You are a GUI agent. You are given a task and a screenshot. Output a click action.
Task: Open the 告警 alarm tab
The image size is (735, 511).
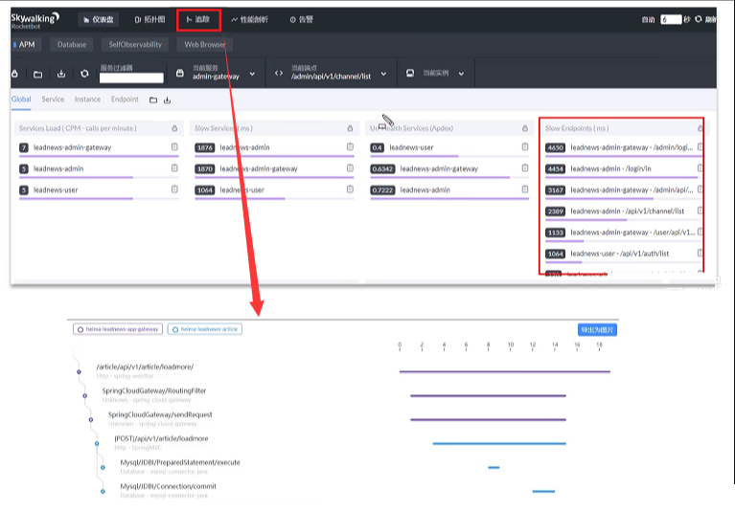pyautogui.click(x=302, y=20)
